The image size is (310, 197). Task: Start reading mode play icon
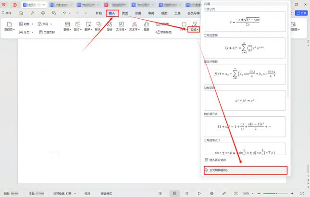pyautogui.click(x=199, y=193)
